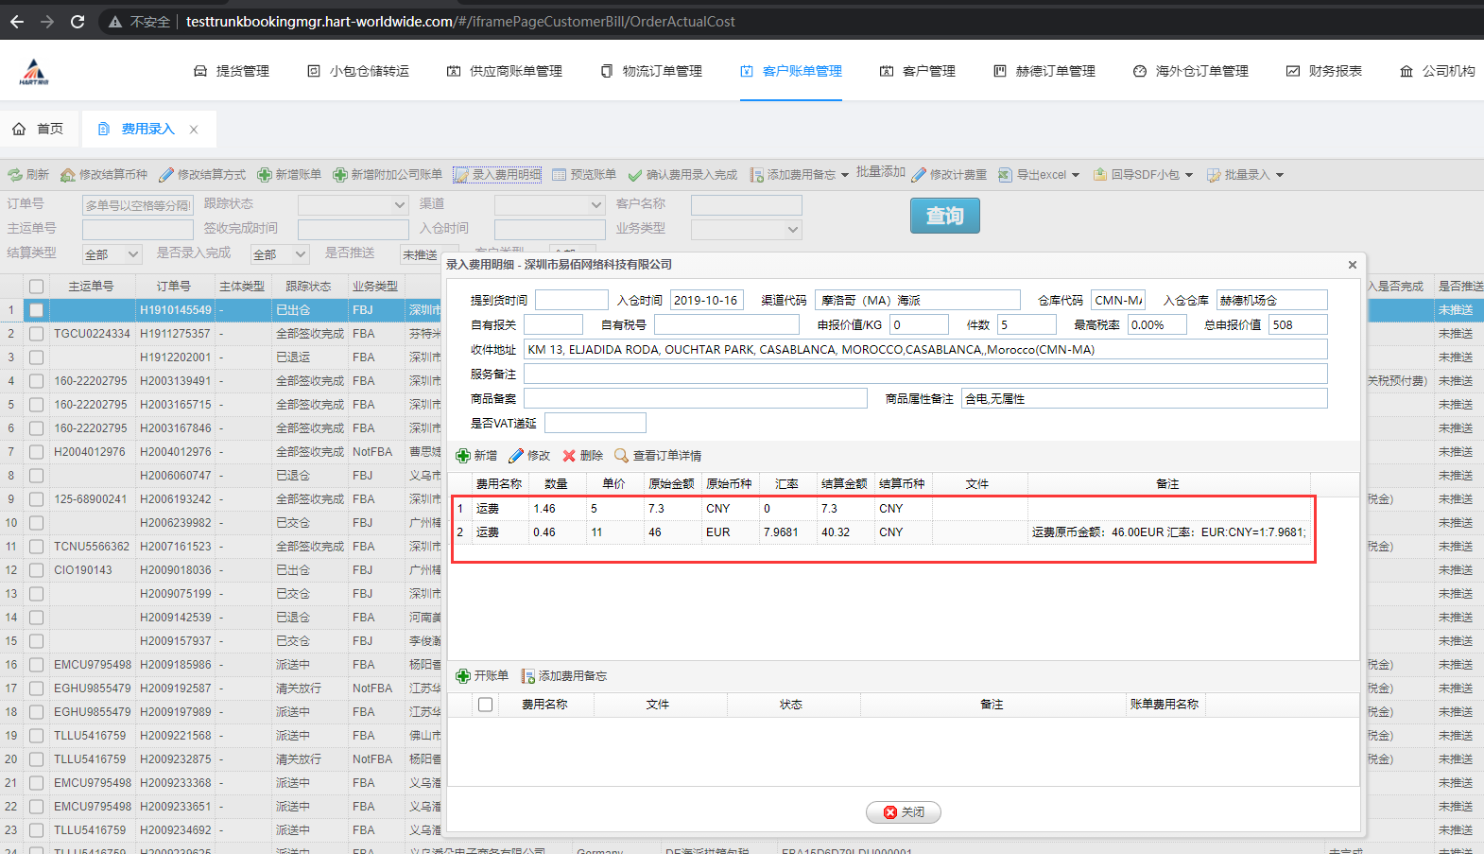Click the 服务备注 input field
Viewport: 1484px width, 854px height.
pyautogui.click(x=924, y=375)
